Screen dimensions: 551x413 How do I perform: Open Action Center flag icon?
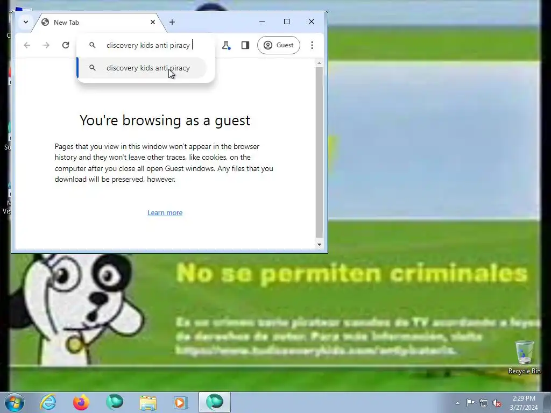tap(470, 403)
